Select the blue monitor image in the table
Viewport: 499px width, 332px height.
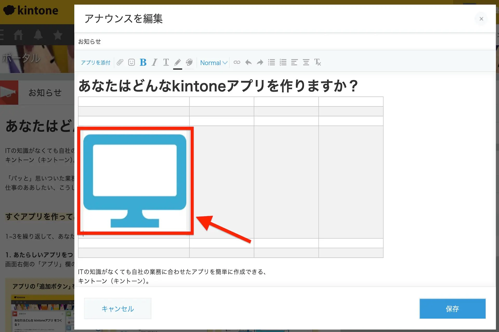(x=135, y=181)
